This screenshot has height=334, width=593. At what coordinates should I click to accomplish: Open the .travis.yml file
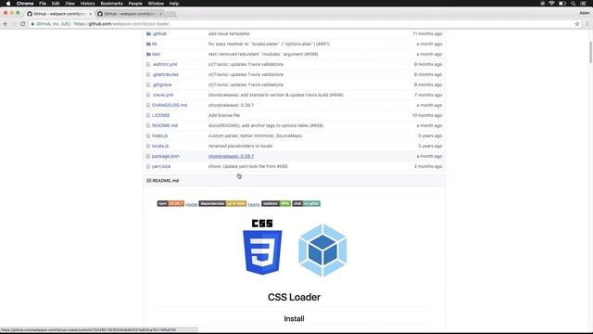(163, 95)
